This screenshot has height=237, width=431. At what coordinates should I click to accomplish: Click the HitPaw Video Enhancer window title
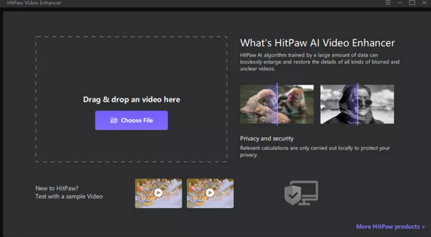pos(34,2)
